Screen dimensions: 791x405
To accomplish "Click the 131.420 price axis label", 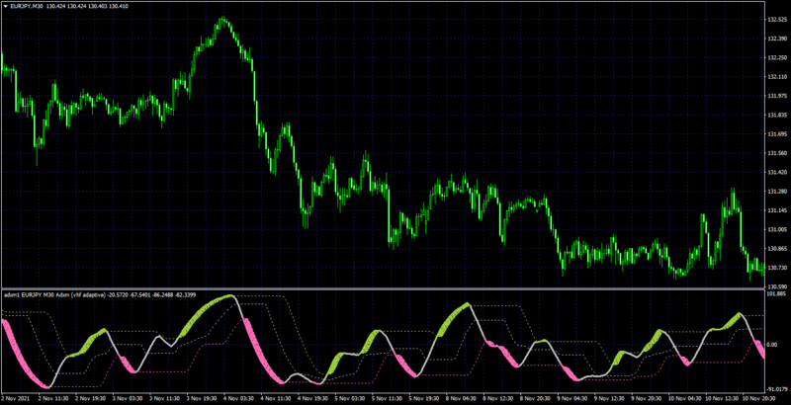I will 776,172.
